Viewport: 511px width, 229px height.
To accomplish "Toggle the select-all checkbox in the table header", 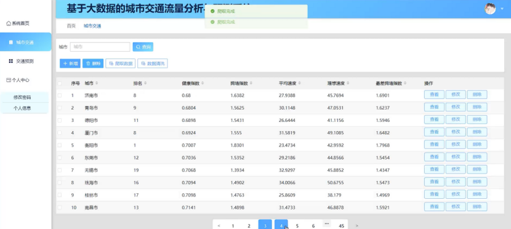I will [x=60, y=83].
